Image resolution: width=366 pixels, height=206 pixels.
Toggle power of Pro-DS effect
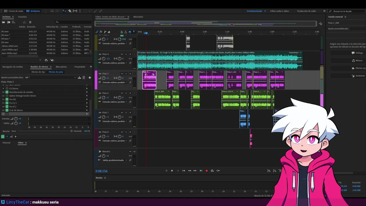pos(7,99)
